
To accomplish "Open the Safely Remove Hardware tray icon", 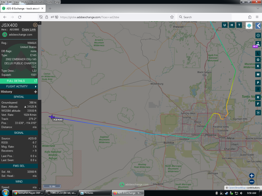I will pyautogui.click(x=231, y=193).
